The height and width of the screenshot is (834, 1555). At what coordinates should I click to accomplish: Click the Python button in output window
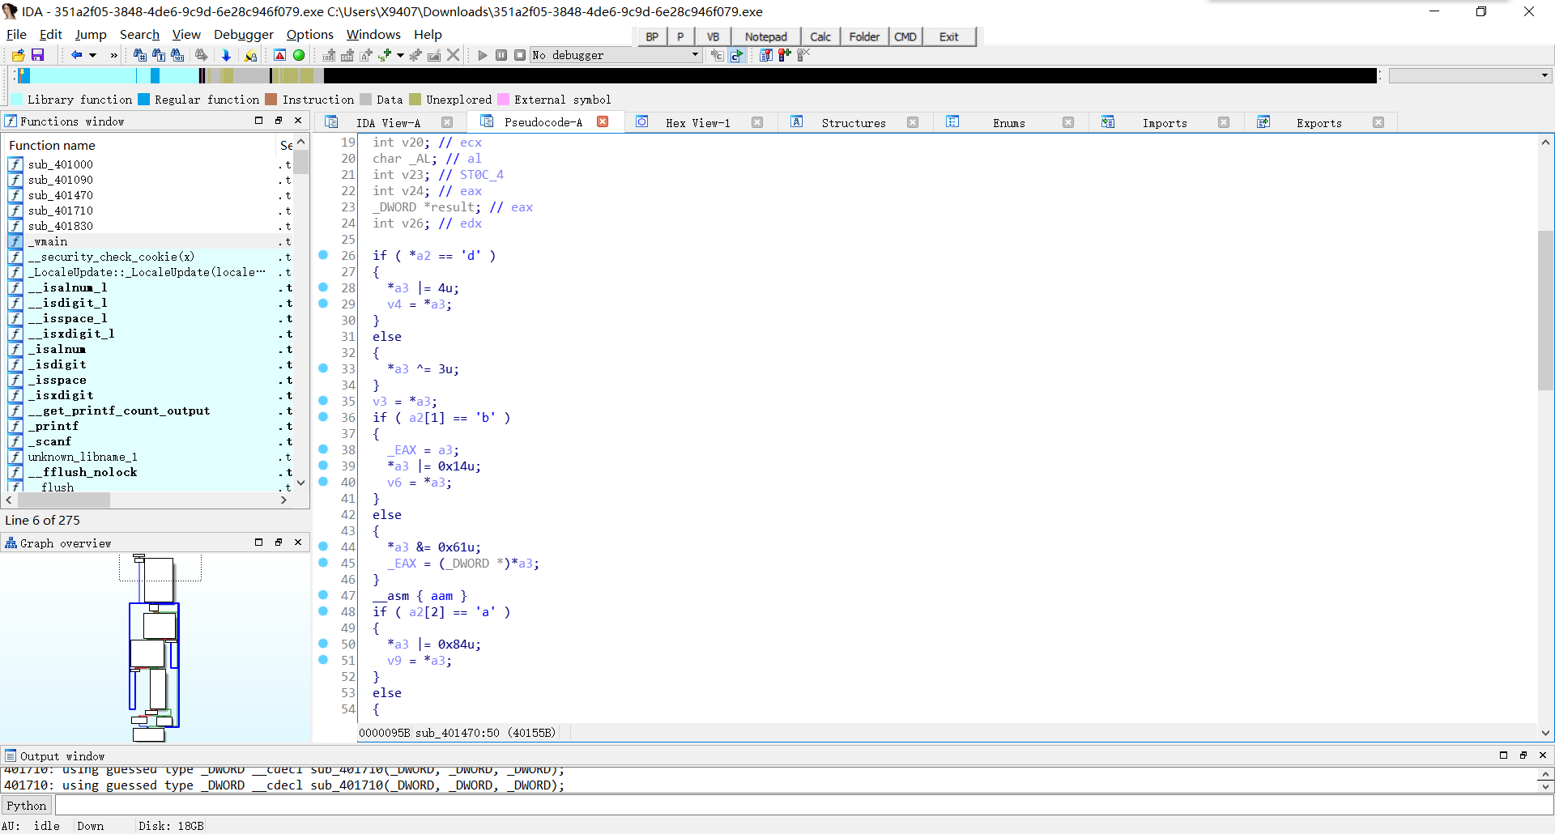[x=27, y=805]
